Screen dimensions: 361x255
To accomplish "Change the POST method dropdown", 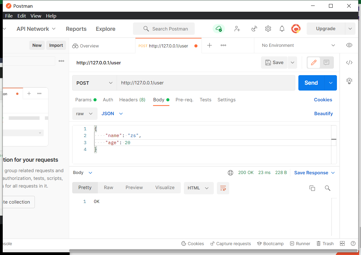I will point(94,83).
